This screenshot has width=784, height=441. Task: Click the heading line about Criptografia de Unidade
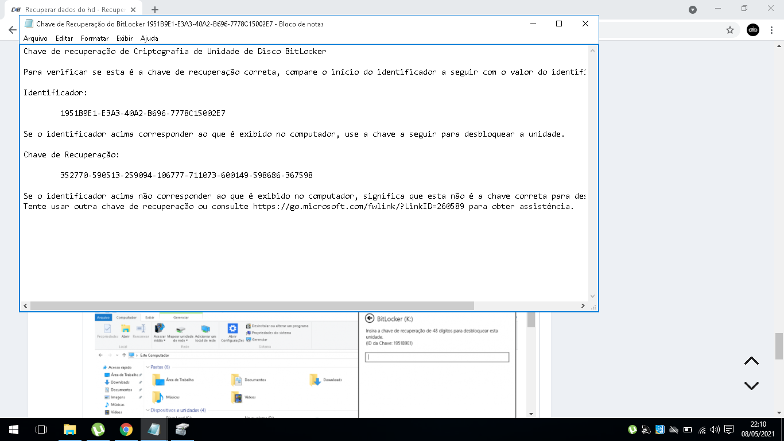175,51
